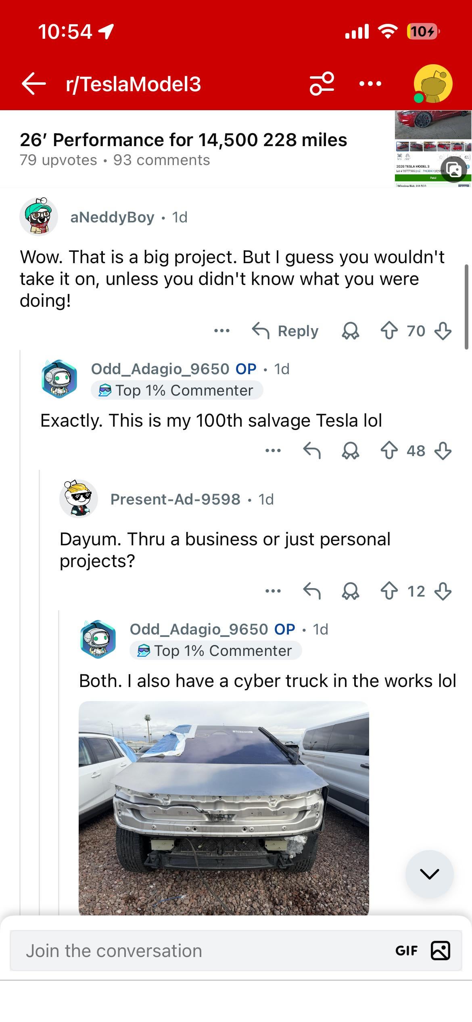Open your profile avatar
This screenshot has width=472, height=1022.
(433, 84)
